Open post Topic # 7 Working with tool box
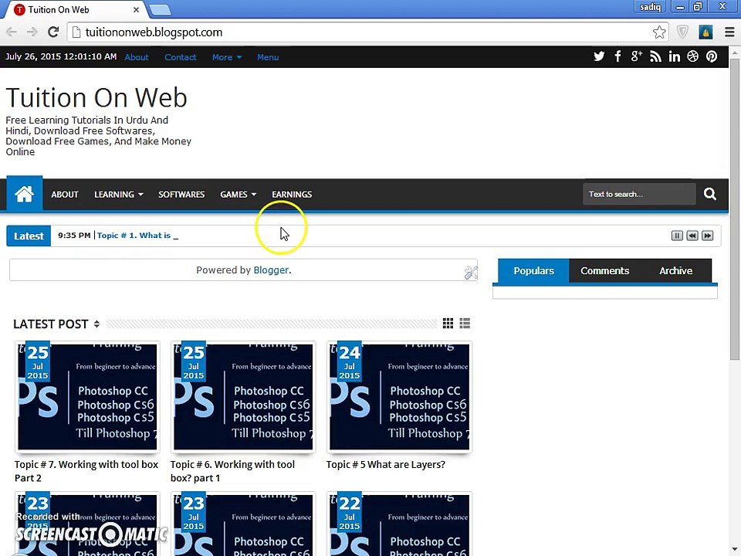The image size is (741, 556). 86,471
